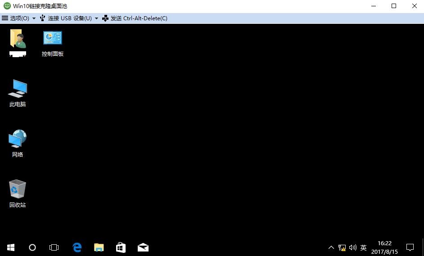This screenshot has width=424, height=256.
Task: Close the Win10链接克隆桌面池 window
Action: coord(414,6)
